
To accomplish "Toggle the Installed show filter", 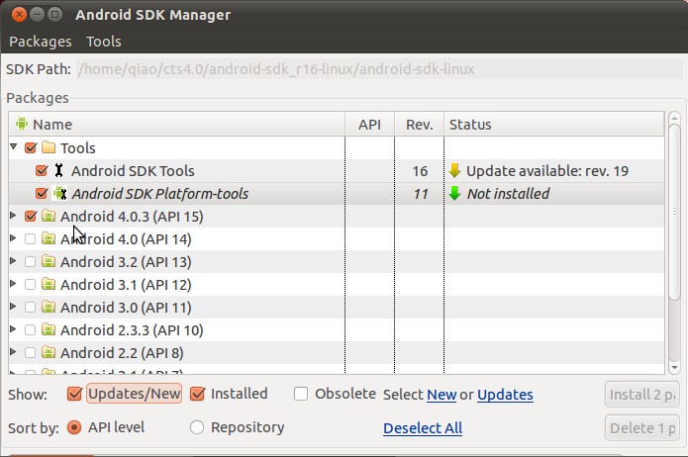I will click(x=197, y=394).
